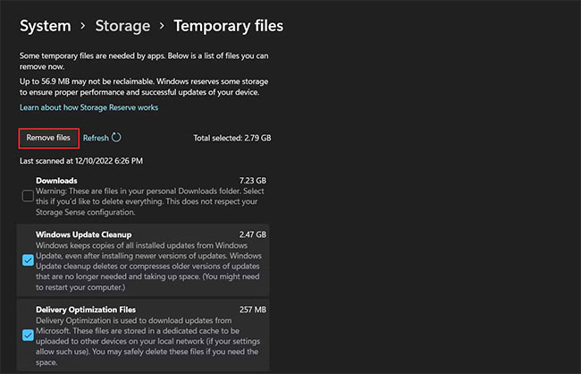Check the Downloads checkbox

(29, 196)
